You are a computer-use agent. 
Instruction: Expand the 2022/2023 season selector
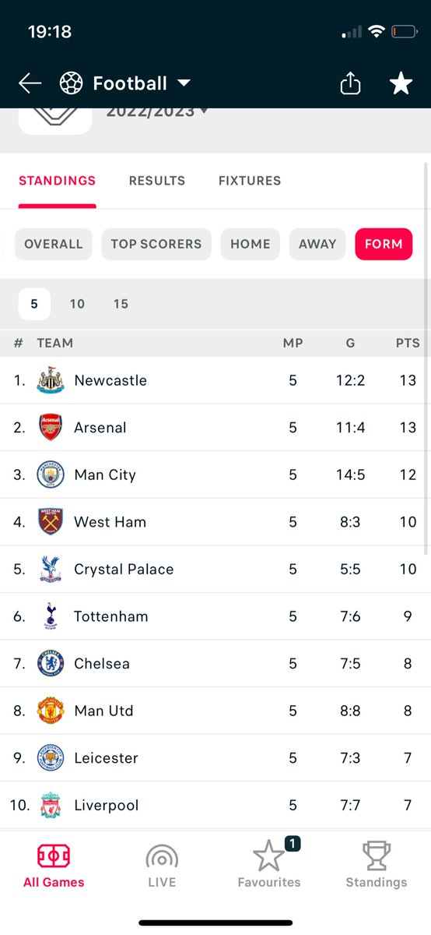click(x=157, y=111)
